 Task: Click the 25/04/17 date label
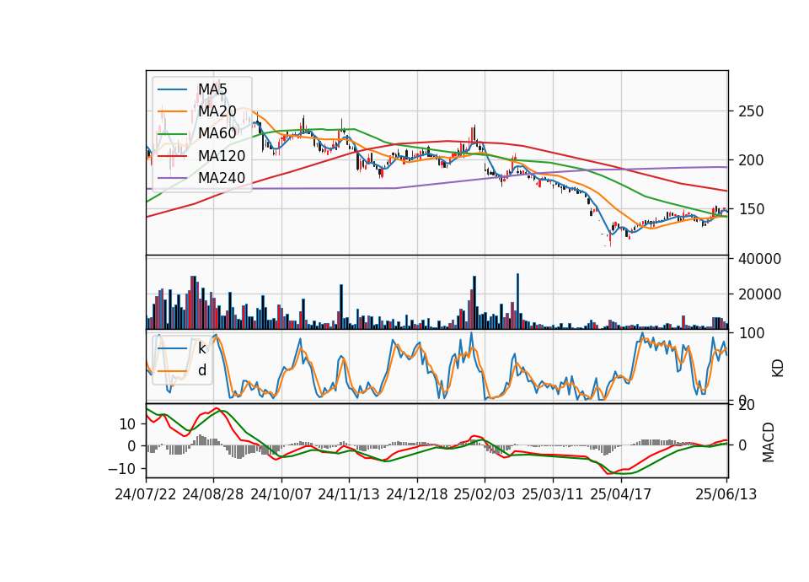click(x=621, y=494)
